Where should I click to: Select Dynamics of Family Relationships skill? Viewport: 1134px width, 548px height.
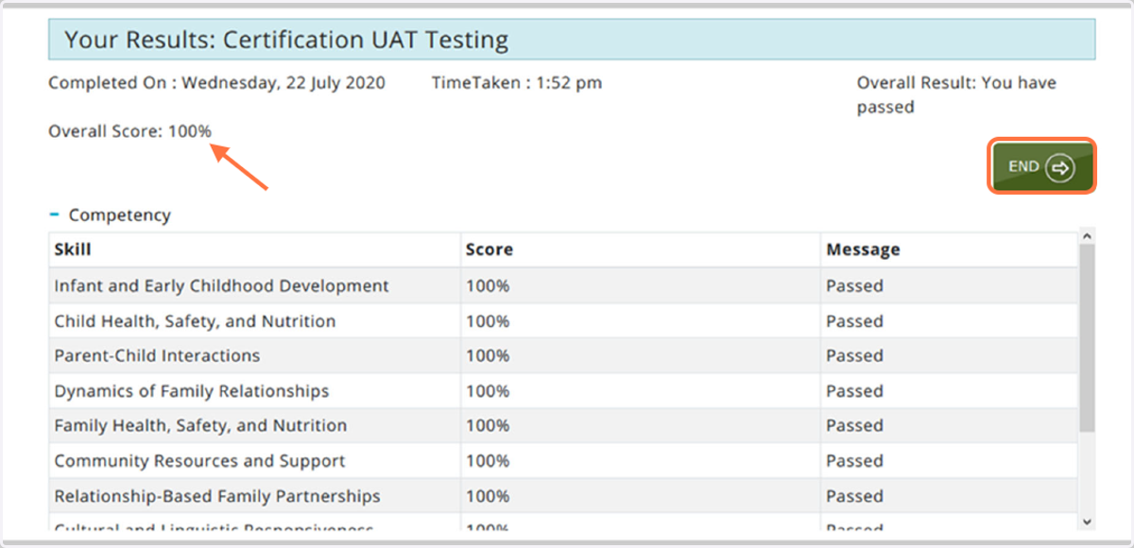coord(192,391)
